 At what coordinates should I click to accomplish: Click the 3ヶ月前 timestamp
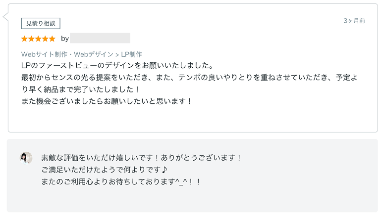354,21
